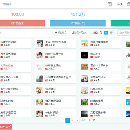Open the 管理账号(58) button

79,32
